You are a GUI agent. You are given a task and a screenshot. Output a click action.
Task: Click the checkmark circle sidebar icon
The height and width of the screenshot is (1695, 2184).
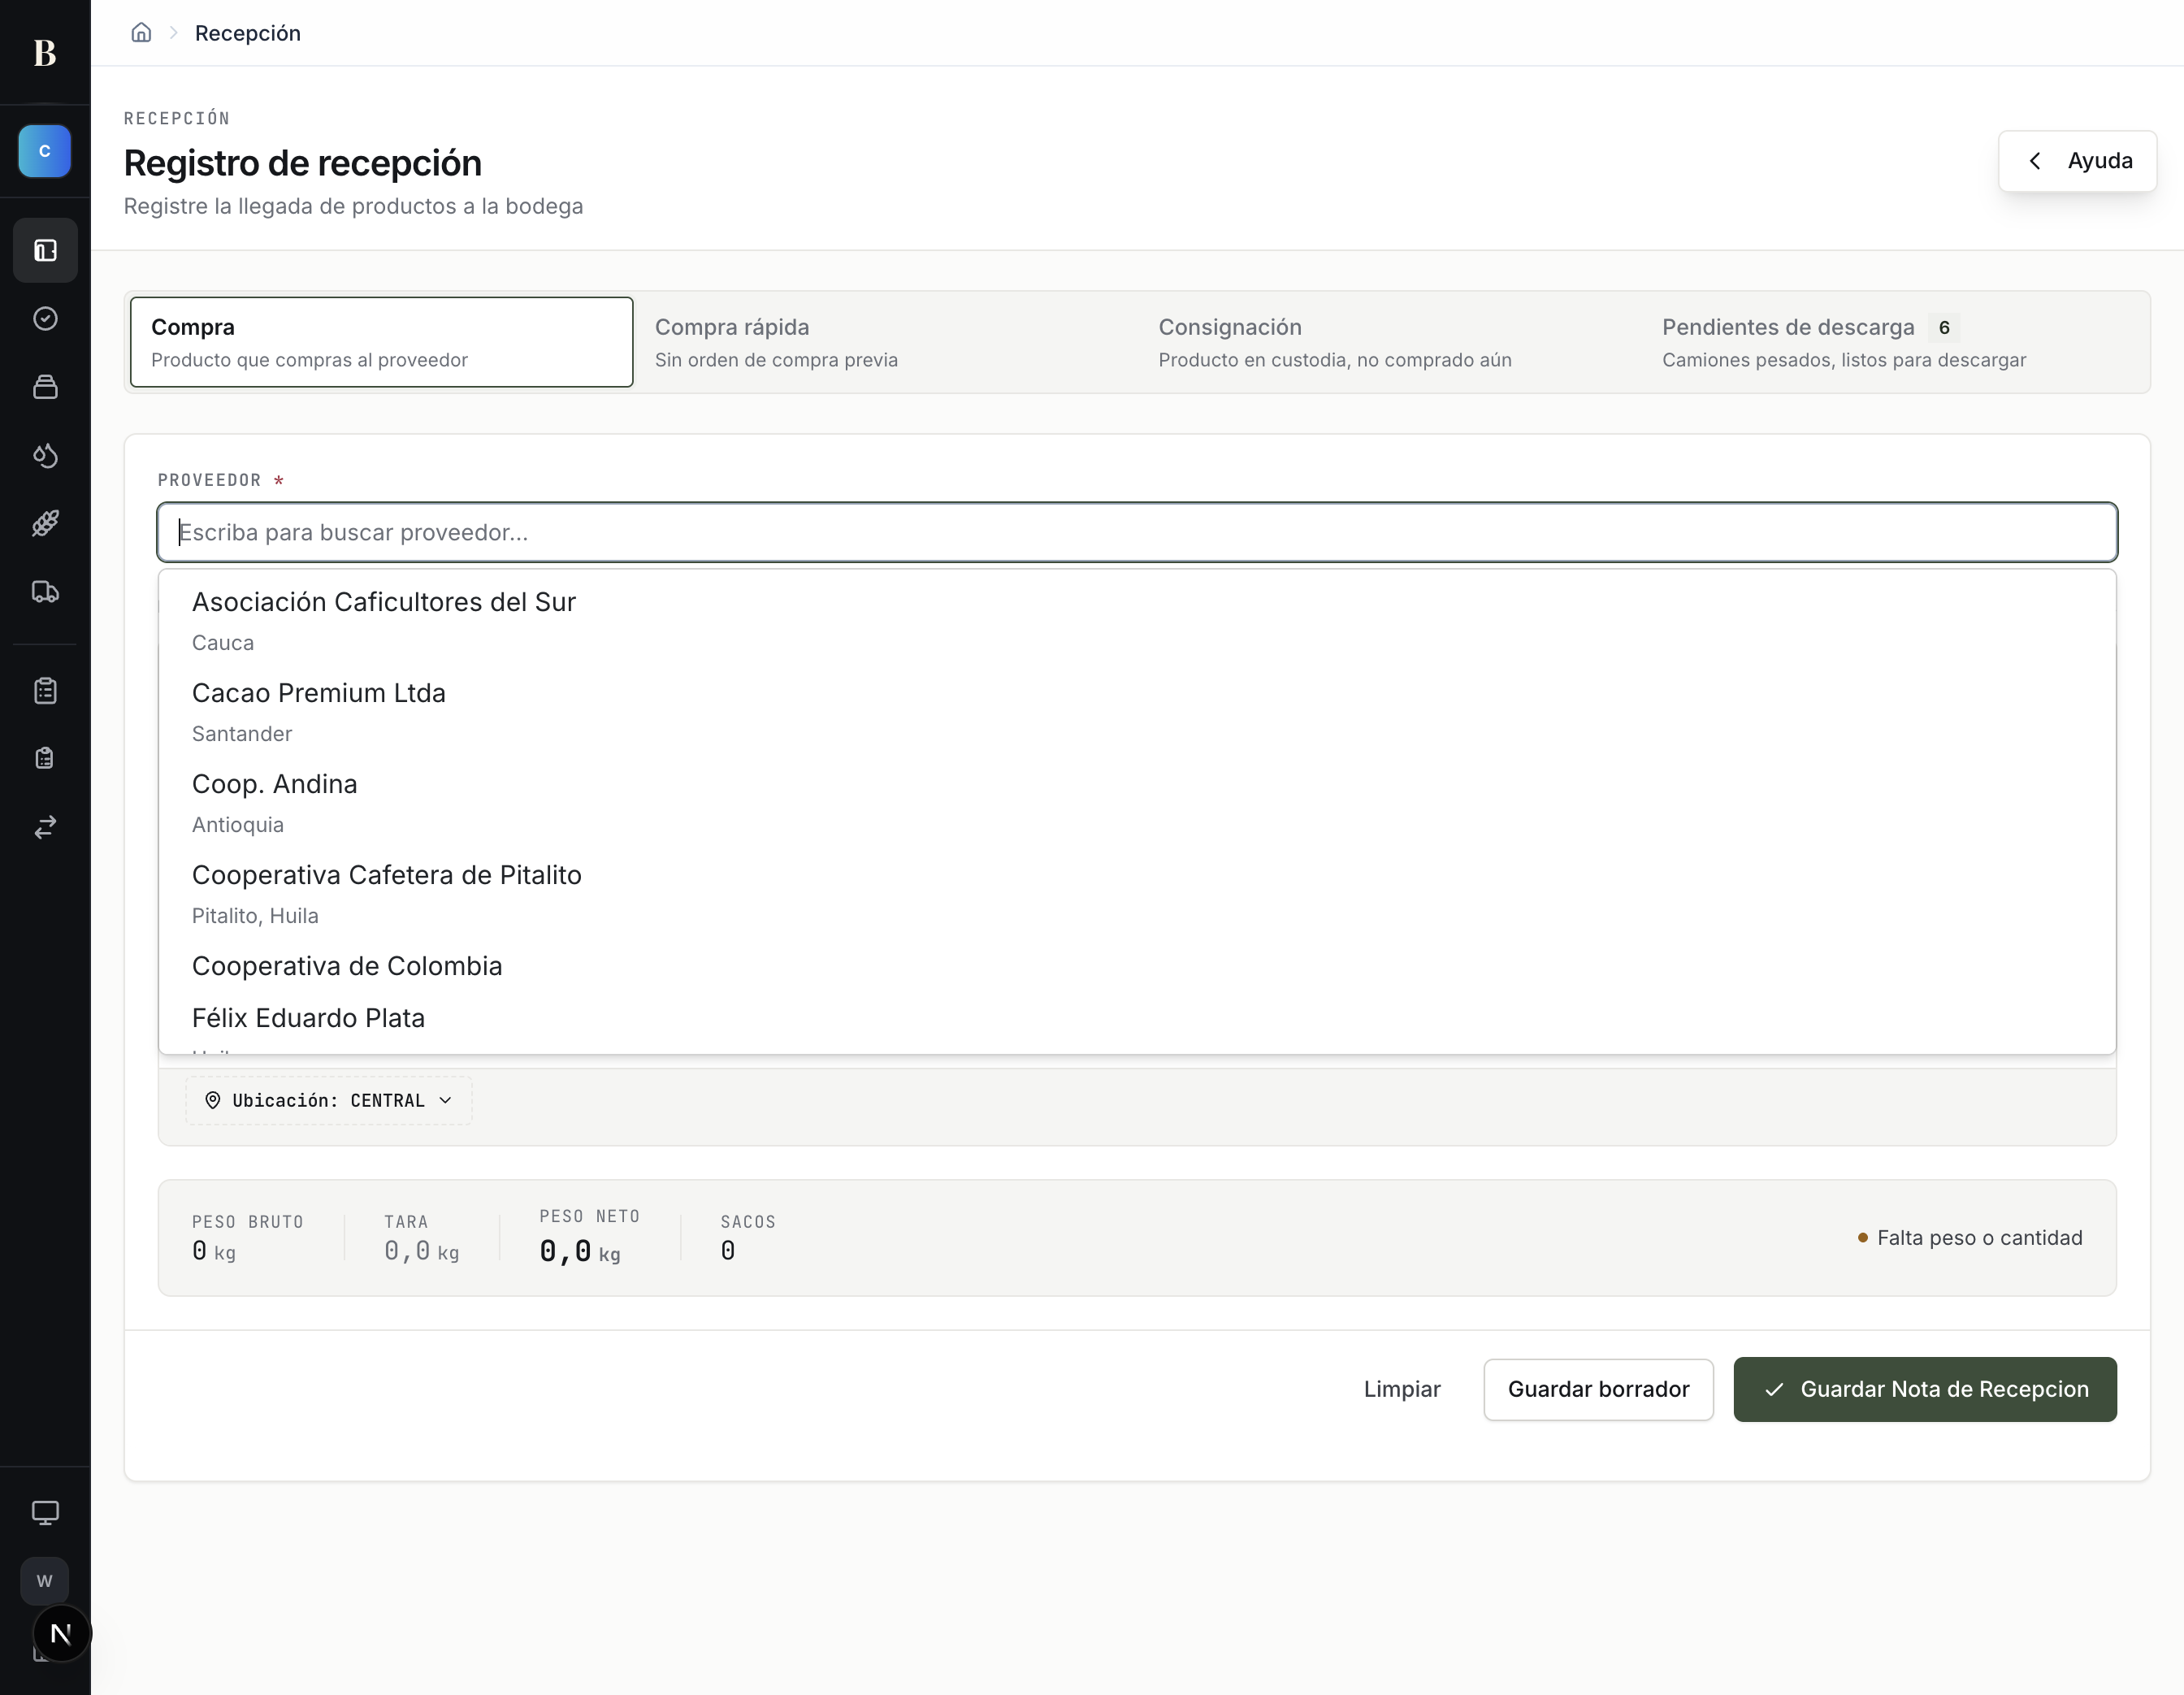pyautogui.click(x=45, y=318)
